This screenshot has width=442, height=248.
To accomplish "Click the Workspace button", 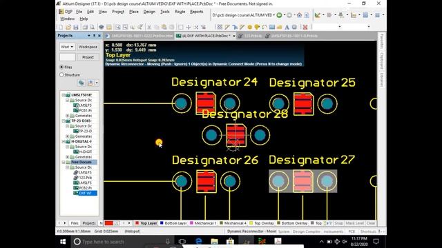I will pyautogui.click(x=88, y=47).
